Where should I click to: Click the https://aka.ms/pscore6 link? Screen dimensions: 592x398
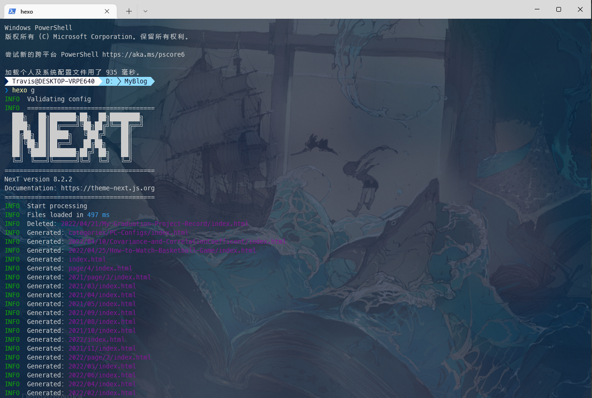(144, 54)
